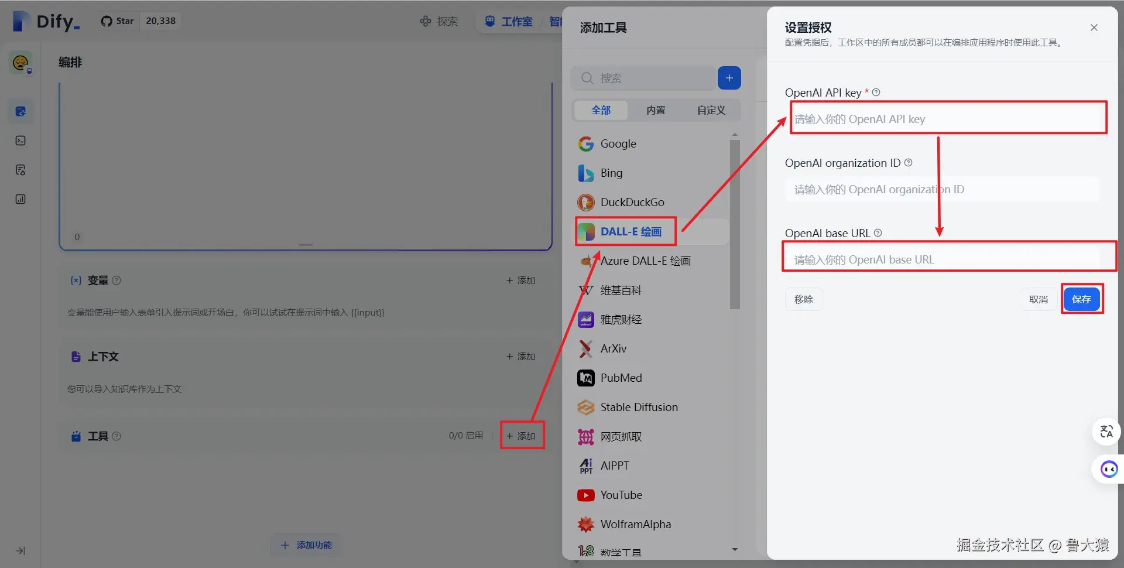Click the floating assistant bot icon

(1108, 469)
